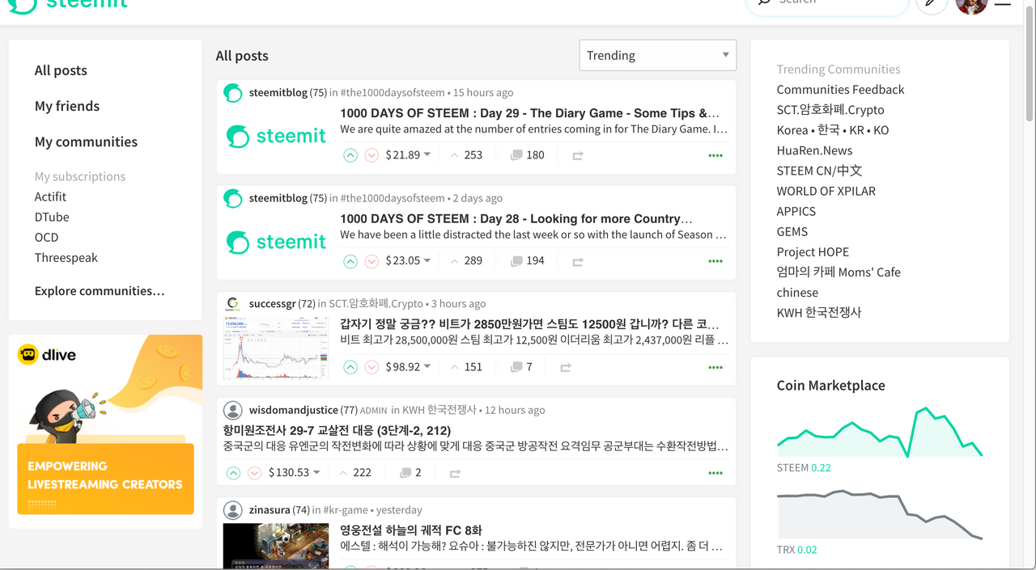Upvote the Day 29 Diary Game post

350,155
